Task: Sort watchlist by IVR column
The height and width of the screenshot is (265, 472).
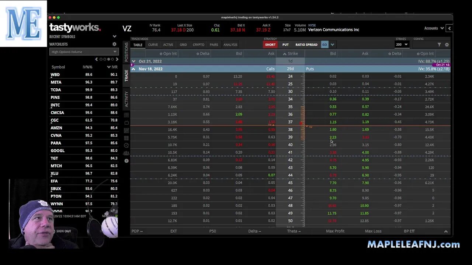Action: click(x=112, y=67)
